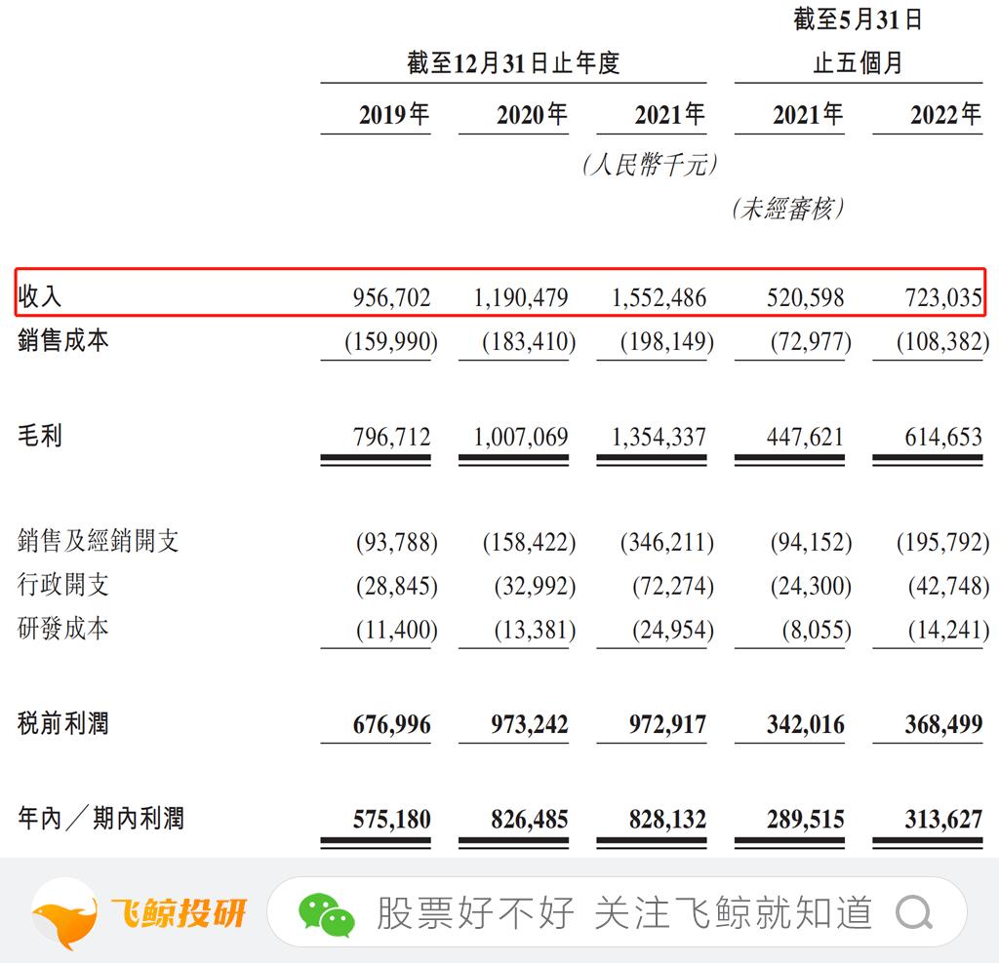
Task: Select gross profit value 1,007,069
Action: [x=521, y=438]
